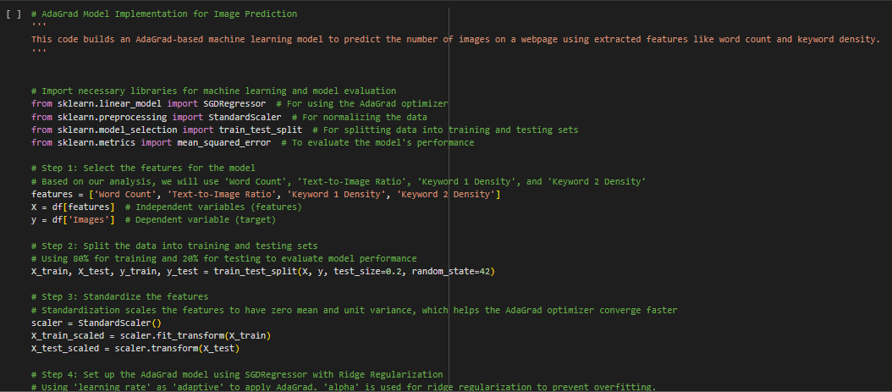Click 'SGDRegressor' in the import statement
The height and width of the screenshot is (392, 892).
(x=234, y=104)
